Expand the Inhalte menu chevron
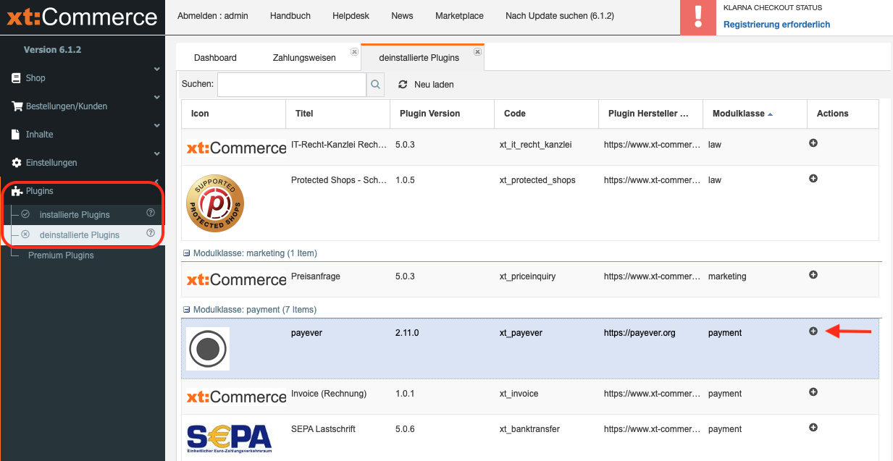 click(x=156, y=125)
